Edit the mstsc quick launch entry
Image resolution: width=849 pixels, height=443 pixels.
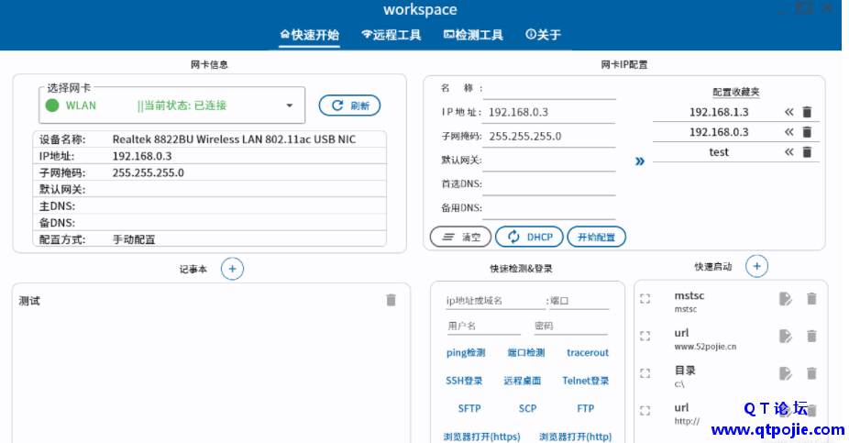pos(786,299)
